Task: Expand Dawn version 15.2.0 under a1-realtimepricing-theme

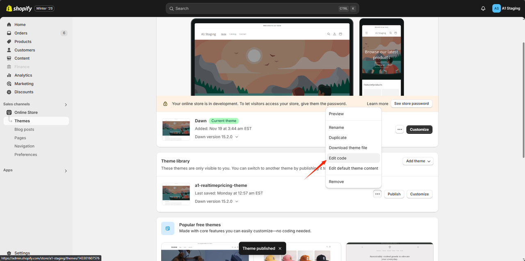Action: (x=217, y=201)
